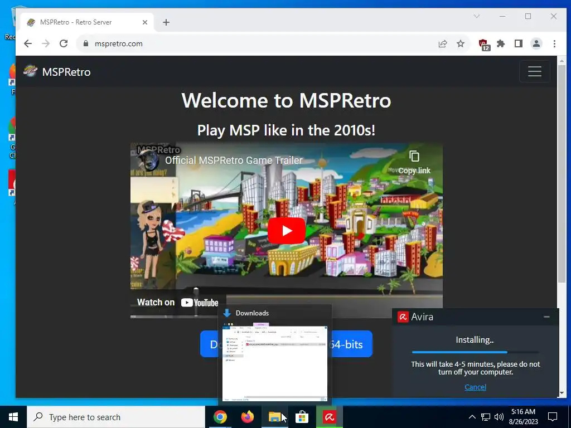
Task: Copy the video link using Copy link
Action: click(414, 163)
